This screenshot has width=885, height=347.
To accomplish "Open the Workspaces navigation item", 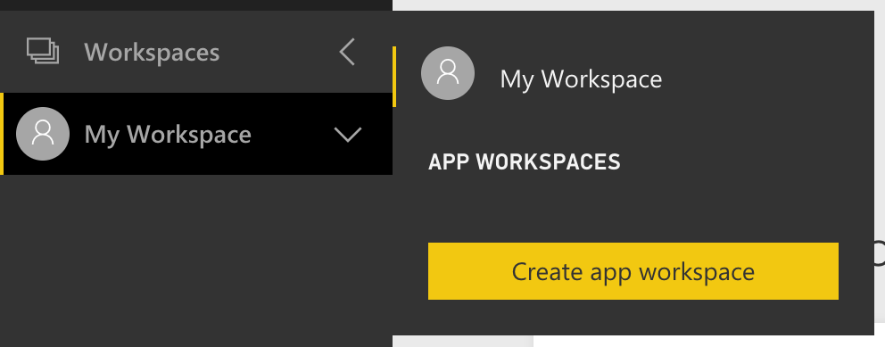I will point(196,52).
